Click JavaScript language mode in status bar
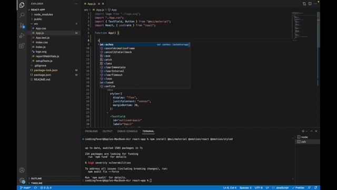The width and height of the screenshot is (337, 190). [282, 188]
